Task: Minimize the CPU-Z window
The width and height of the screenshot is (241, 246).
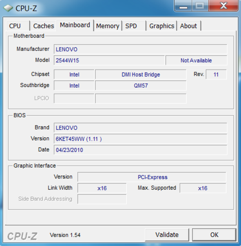Action: pos(183,6)
